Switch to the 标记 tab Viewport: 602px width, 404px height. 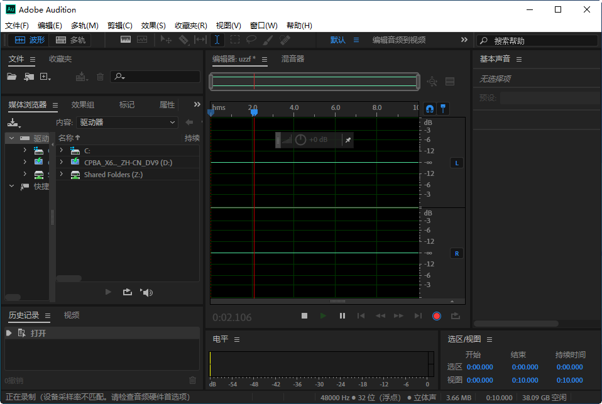click(127, 104)
